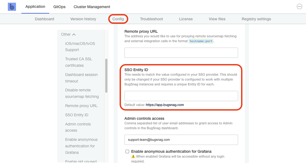Jump to Dashboard session timeout setting
This screenshot has width=306, height=163.
coord(81,78)
